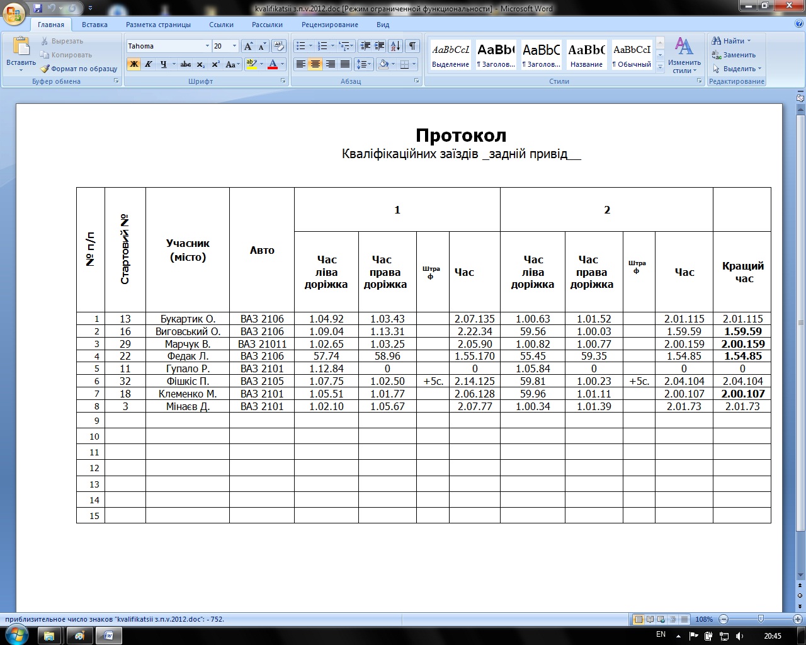
Task: Open Word help question mark icon
Action: (x=798, y=24)
